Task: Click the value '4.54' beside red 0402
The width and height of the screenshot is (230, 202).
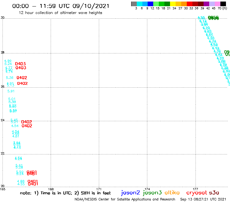Action: pyautogui.click(x=15, y=126)
